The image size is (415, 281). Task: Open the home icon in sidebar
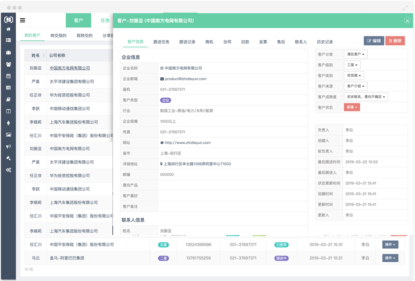8,29
